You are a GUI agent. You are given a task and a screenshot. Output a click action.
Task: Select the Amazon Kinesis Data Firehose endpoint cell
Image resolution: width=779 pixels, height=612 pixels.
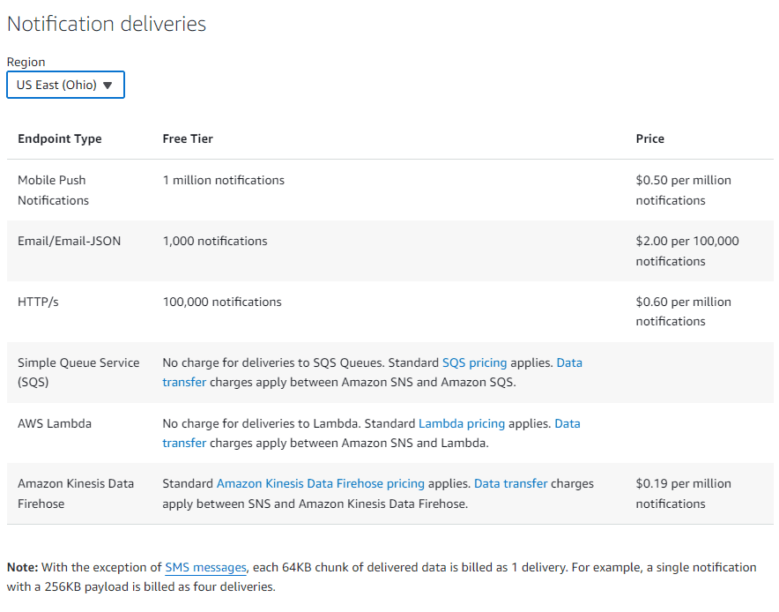tap(76, 494)
